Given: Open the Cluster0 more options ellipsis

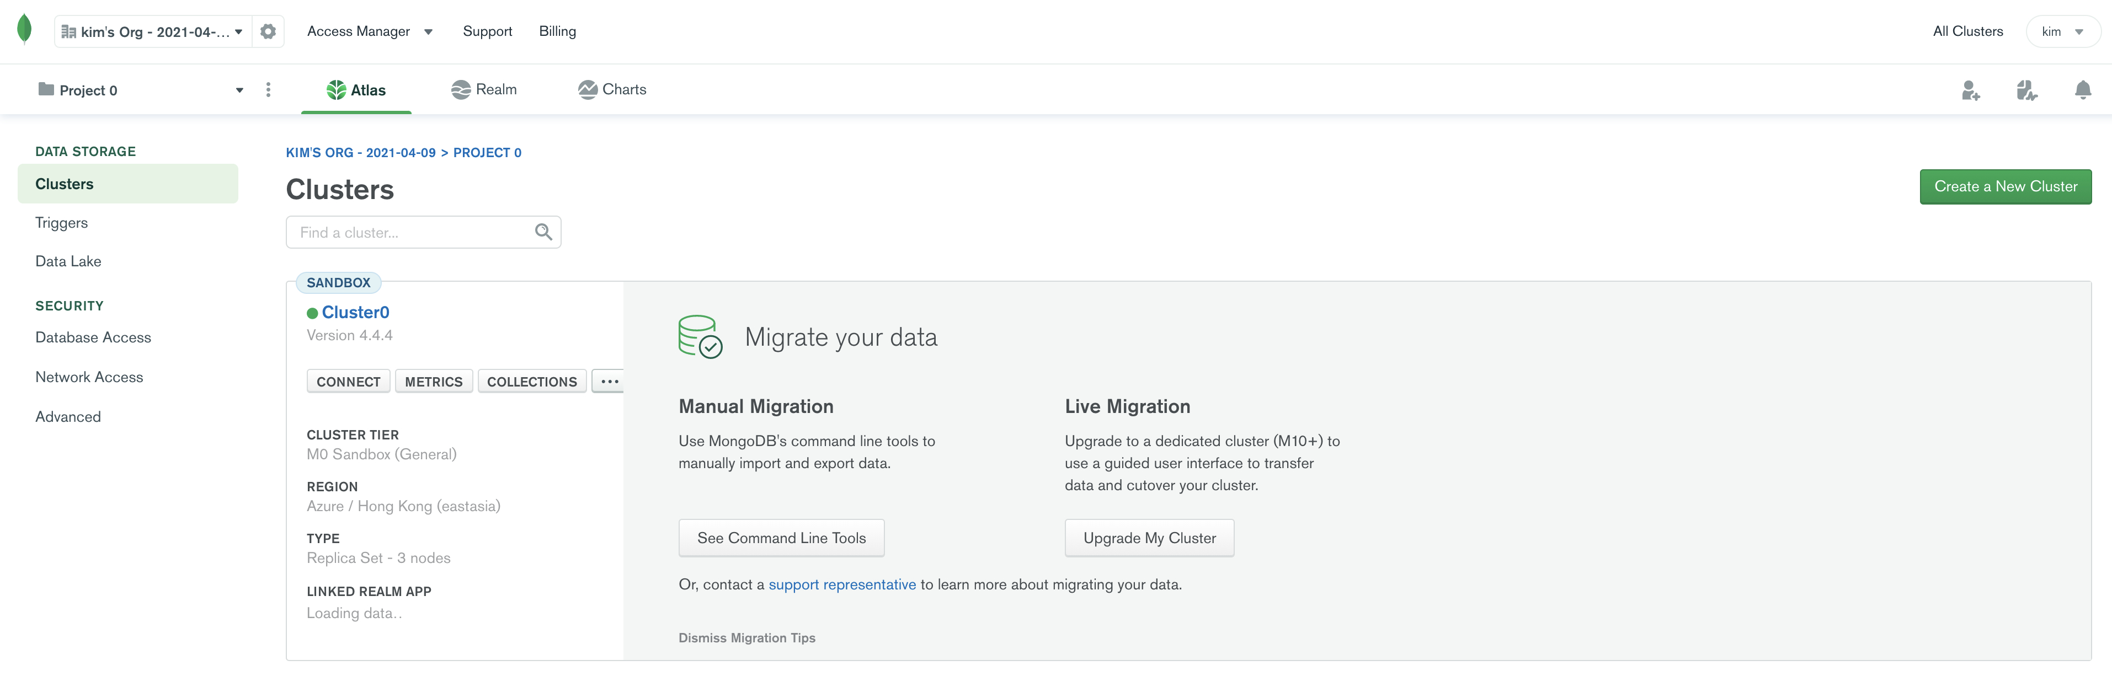Looking at the screenshot, I should 609,382.
